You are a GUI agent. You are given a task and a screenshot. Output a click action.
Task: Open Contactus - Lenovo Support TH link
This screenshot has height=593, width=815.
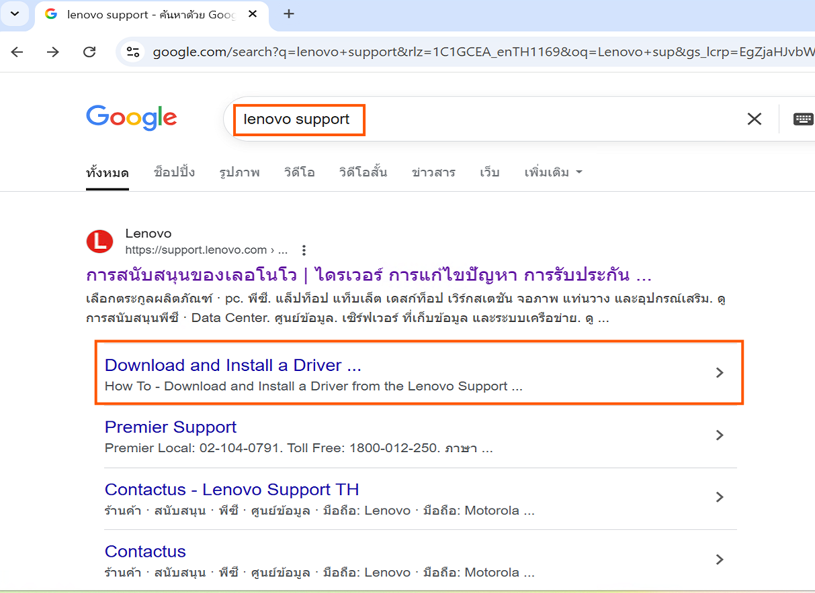(232, 489)
